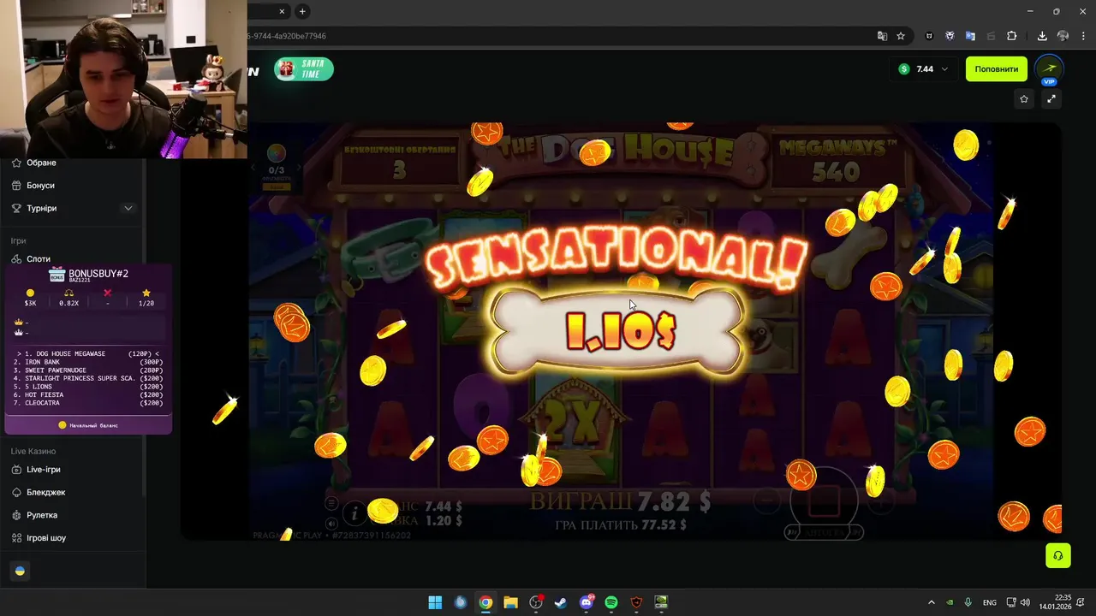Select SWEET PAWERNUDGE in bonus list

(88, 370)
